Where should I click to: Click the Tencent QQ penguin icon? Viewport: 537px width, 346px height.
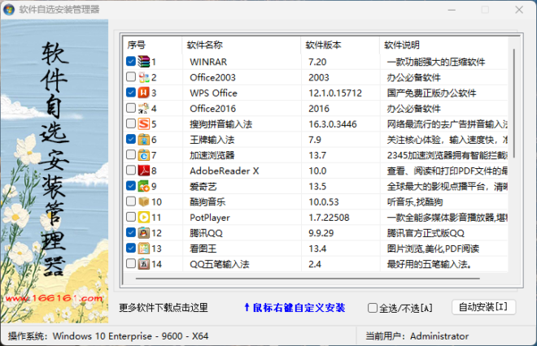pos(144,233)
